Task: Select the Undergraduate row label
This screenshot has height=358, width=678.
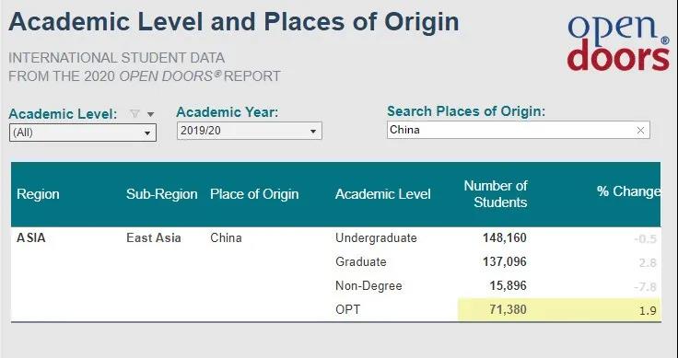Action: point(376,238)
